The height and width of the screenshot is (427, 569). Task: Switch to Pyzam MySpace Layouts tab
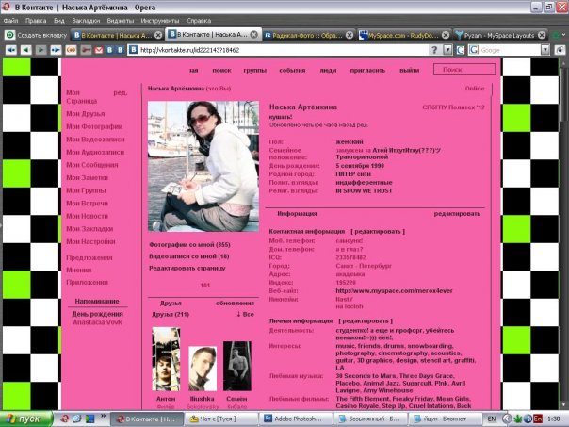(x=500, y=35)
